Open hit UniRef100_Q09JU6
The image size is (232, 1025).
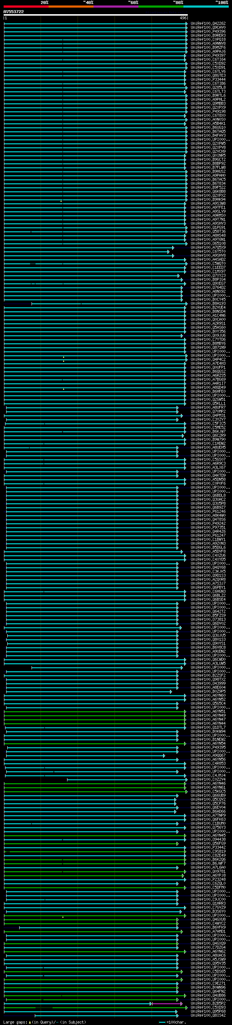[208, 336]
